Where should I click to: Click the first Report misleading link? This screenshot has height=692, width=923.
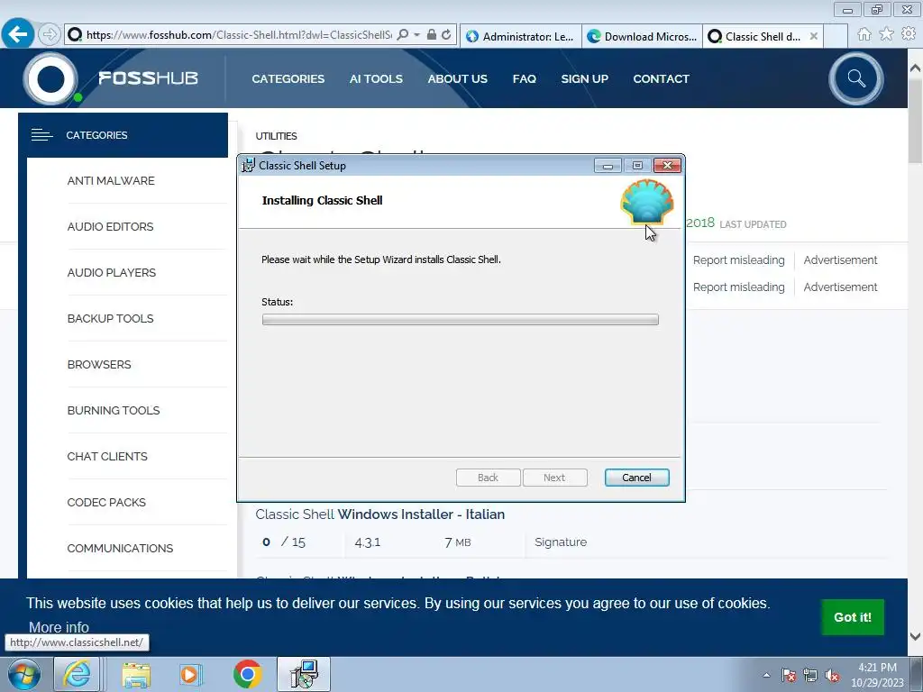[738, 260]
